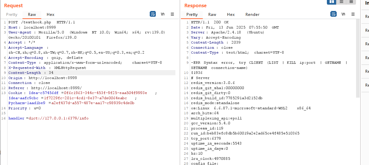Toggle word wrap in Response panel
Screen dimensions: 369x165
[333, 14]
